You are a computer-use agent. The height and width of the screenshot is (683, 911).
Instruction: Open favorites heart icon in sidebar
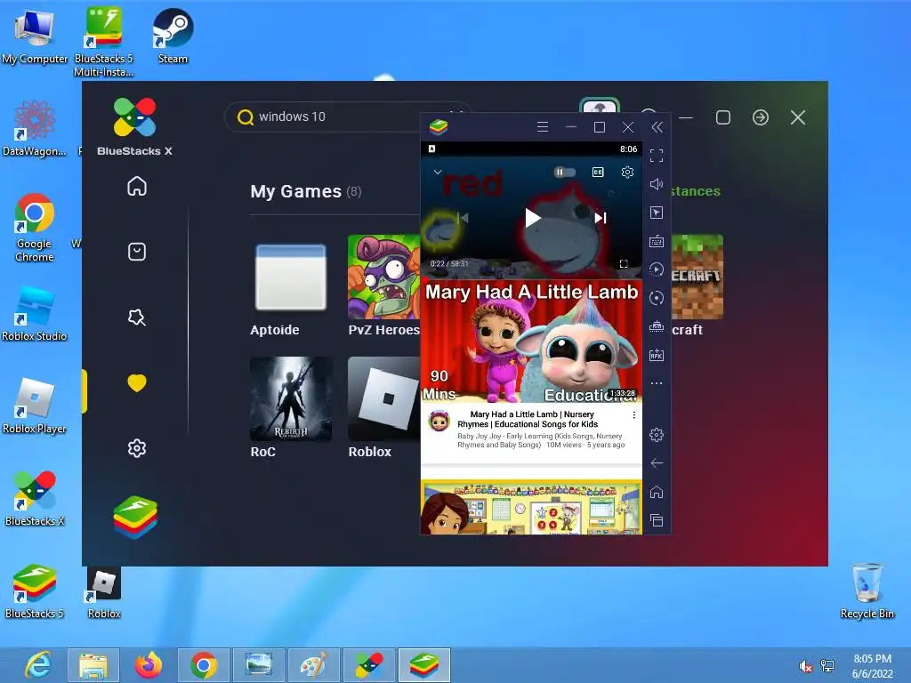(x=137, y=383)
